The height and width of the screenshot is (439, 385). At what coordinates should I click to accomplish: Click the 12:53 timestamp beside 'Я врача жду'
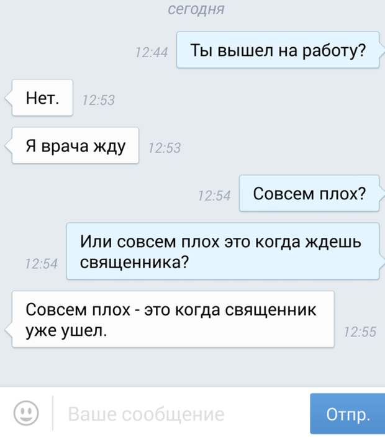pyautogui.click(x=165, y=148)
